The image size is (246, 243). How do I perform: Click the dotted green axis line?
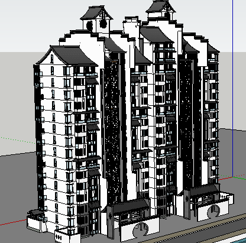(18, 140)
